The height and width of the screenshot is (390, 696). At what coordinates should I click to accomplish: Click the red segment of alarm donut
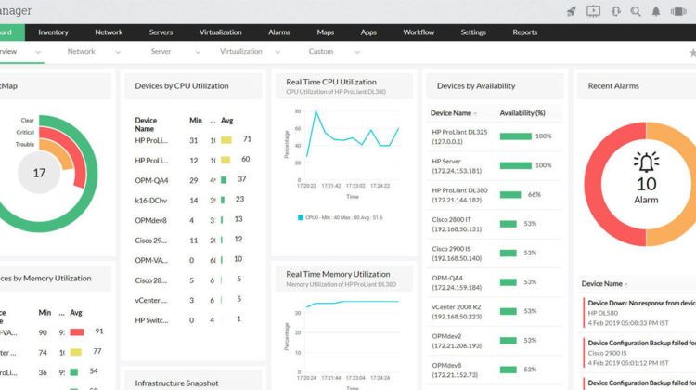pyautogui.click(x=593, y=185)
